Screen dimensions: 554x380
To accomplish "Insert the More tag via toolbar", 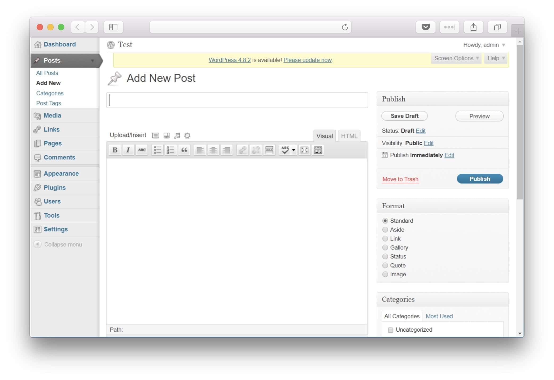I will [269, 150].
